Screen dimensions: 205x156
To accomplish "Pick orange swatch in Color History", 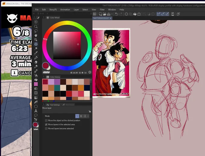I will pos(81,88).
